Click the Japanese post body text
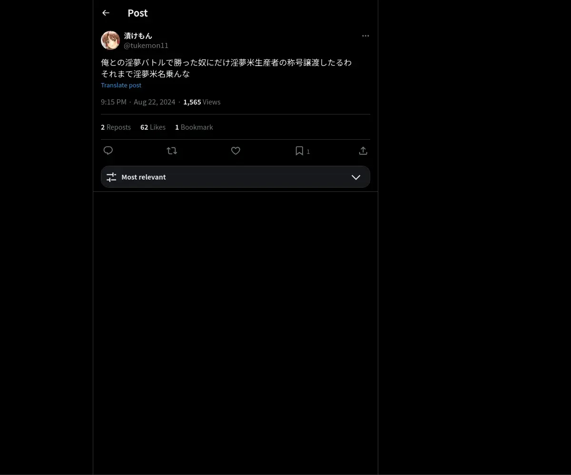This screenshot has height=475, width=571. [x=226, y=68]
